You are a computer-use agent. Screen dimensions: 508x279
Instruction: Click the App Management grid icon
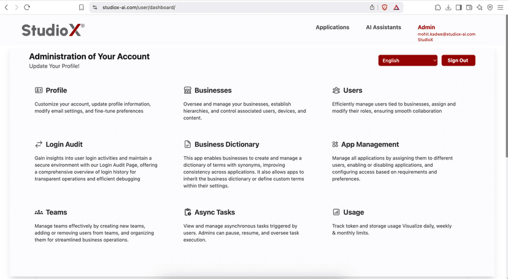335,144
